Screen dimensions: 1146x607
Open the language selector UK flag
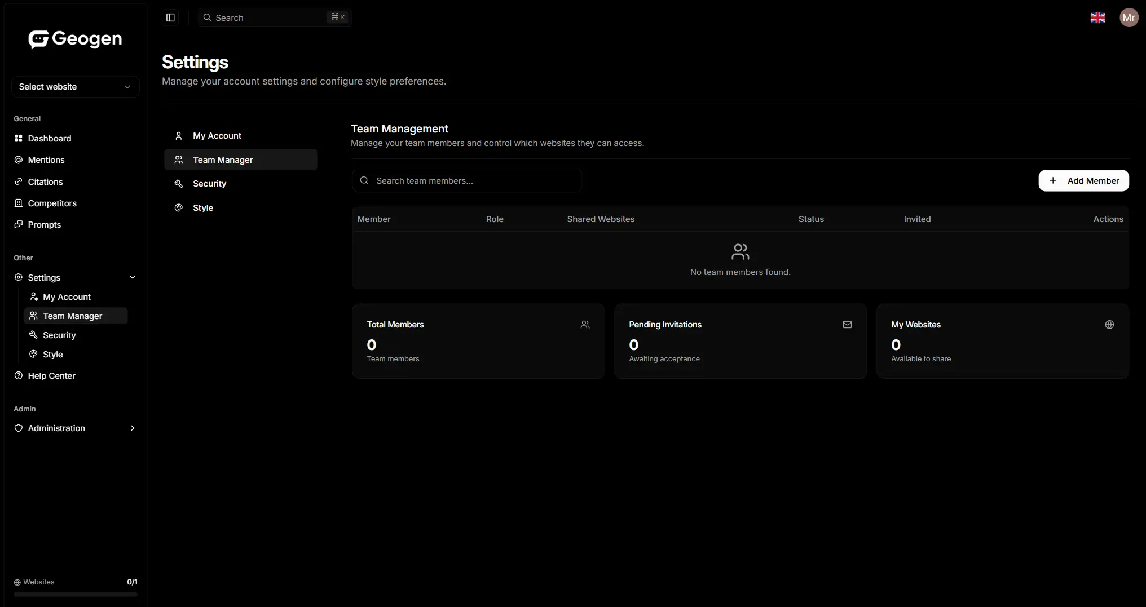[1097, 17]
